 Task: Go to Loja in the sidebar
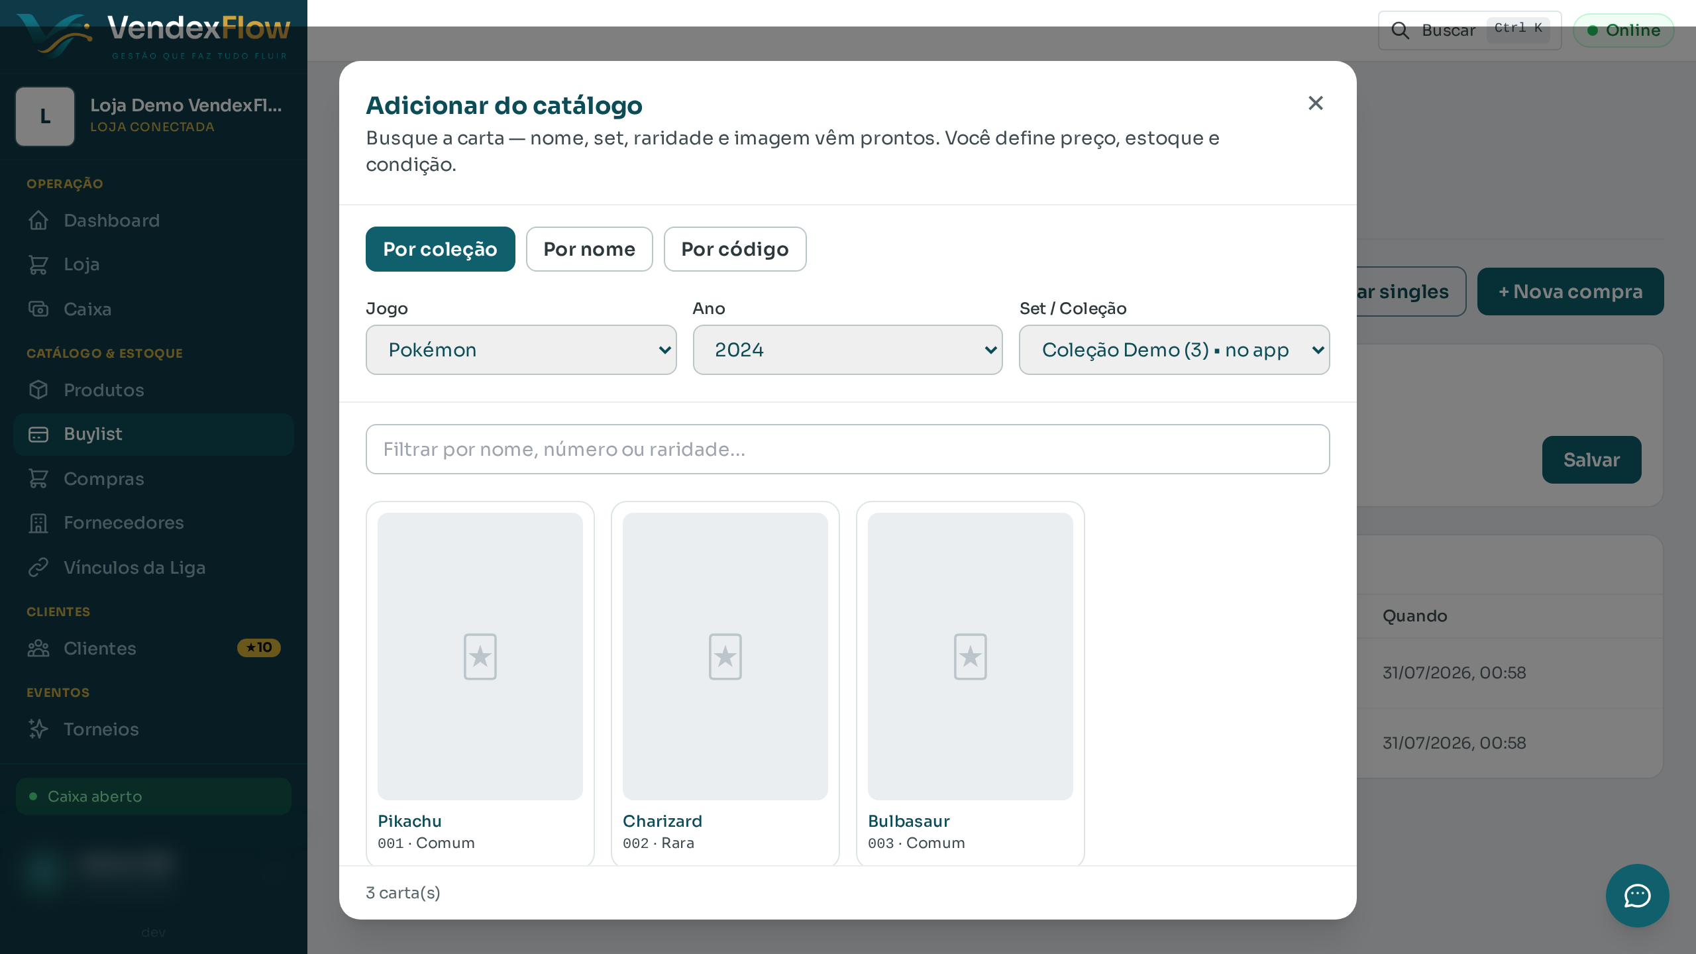pyautogui.click(x=154, y=264)
